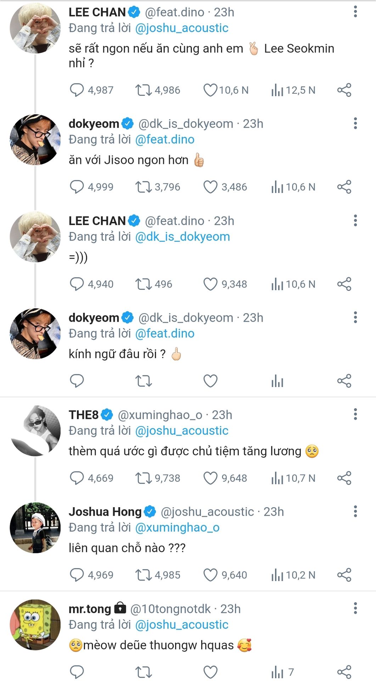Image resolution: width=376 pixels, height=681 pixels.
Task: Like LEE CHAN's "=)))" reply
Action: (210, 284)
